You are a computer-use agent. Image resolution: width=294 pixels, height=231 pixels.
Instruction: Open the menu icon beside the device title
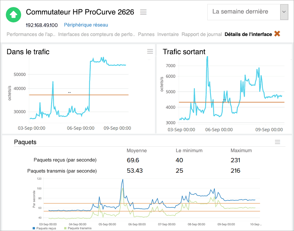[x=143, y=12]
